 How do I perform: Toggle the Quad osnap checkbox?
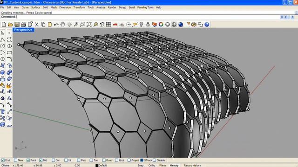coord(103,160)
